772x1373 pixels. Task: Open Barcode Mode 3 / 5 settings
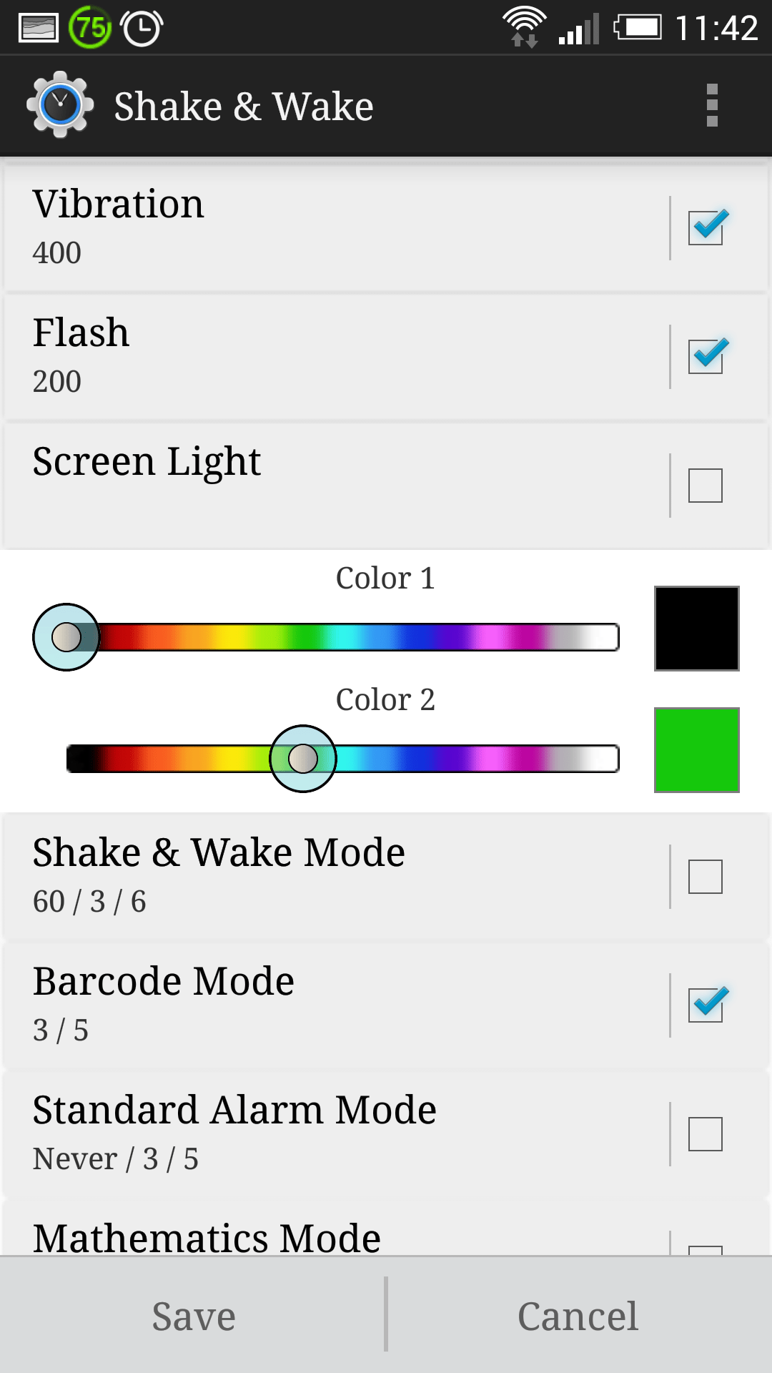click(x=336, y=1005)
